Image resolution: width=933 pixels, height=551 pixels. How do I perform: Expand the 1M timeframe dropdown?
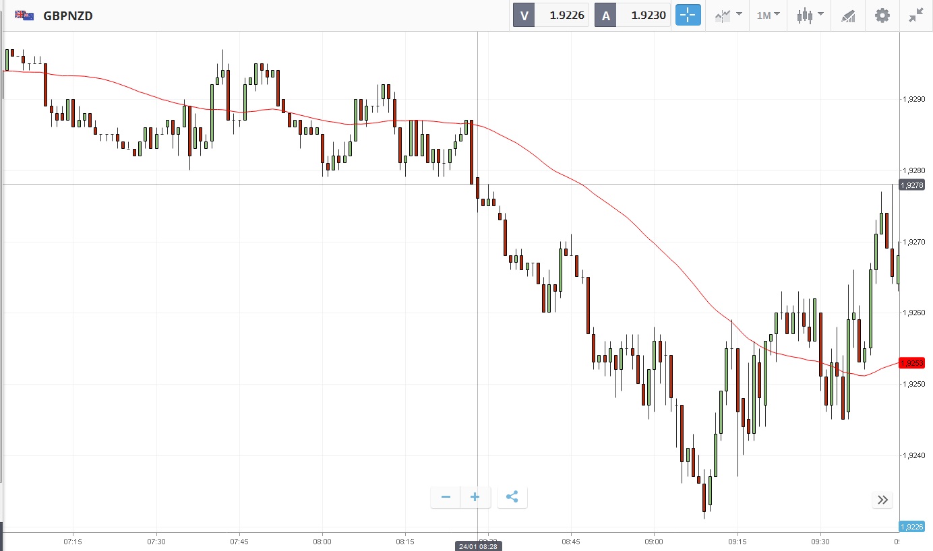pyautogui.click(x=768, y=15)
